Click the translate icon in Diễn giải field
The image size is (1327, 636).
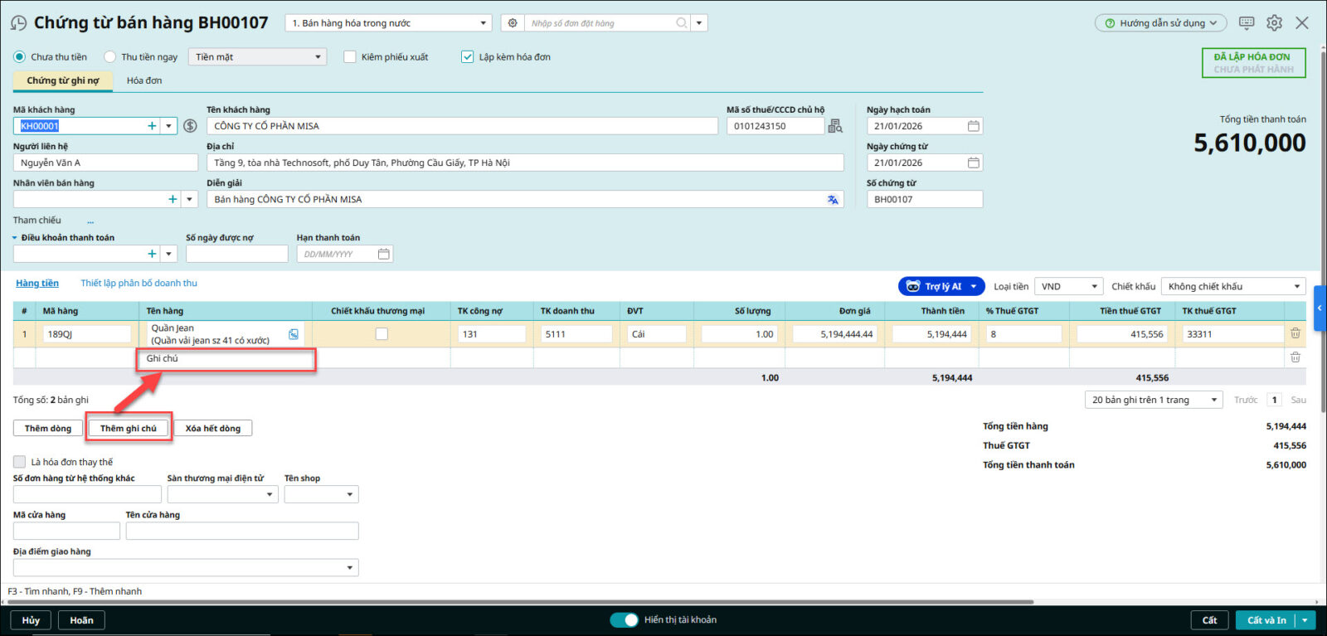833,200
